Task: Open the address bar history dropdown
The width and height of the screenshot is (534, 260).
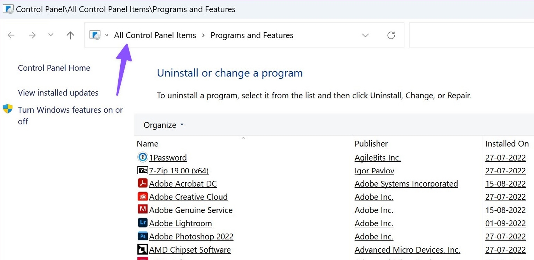Action: point(365,35)
